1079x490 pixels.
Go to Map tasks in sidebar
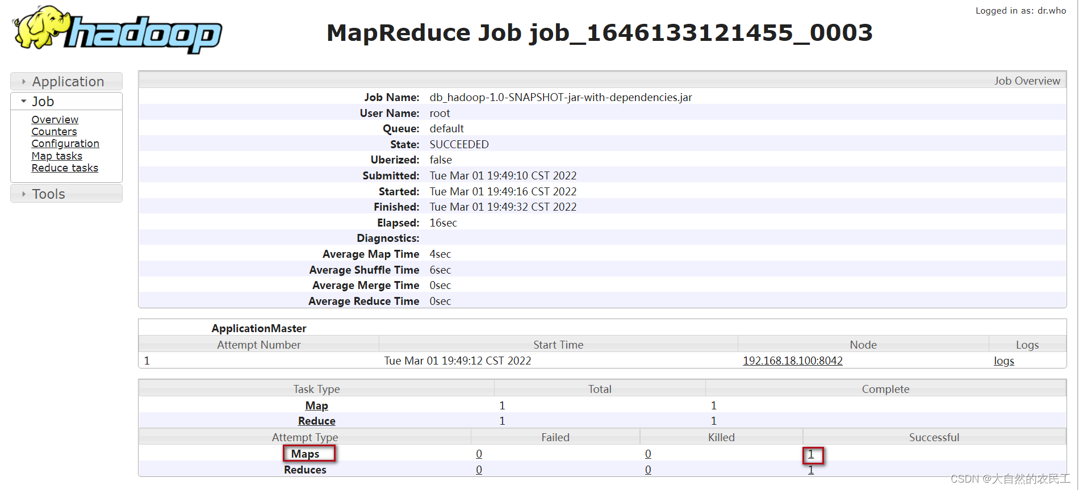tap(57, 156)
